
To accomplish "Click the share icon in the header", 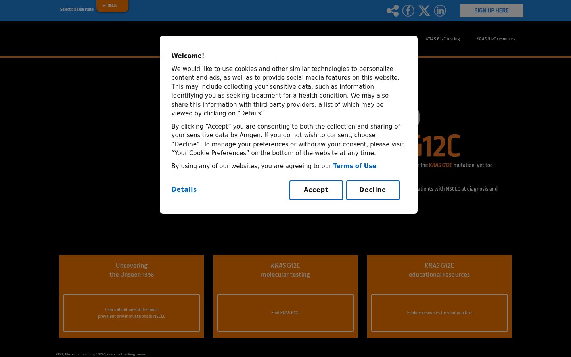I will (393, 11).
